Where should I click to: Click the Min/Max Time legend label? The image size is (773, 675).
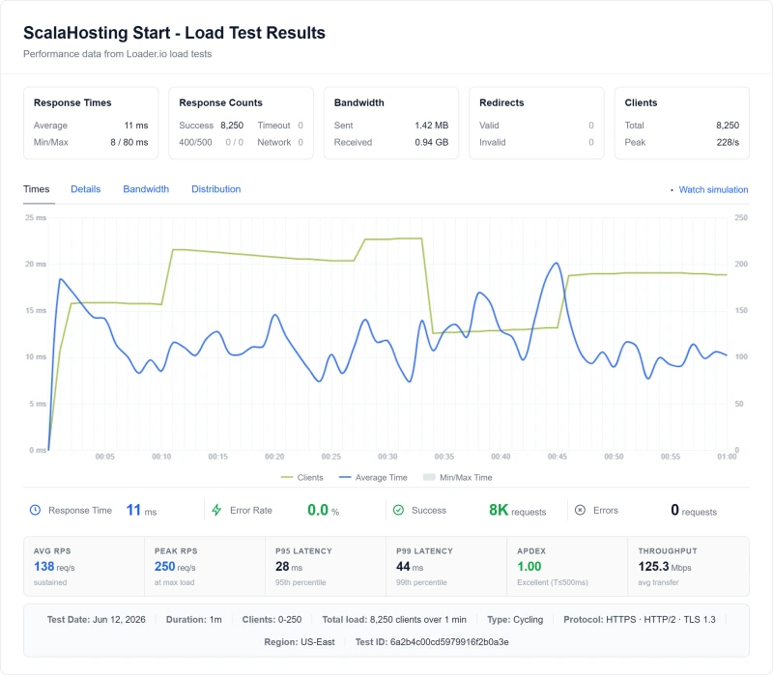pyautogui.click(x=466, y=477)
